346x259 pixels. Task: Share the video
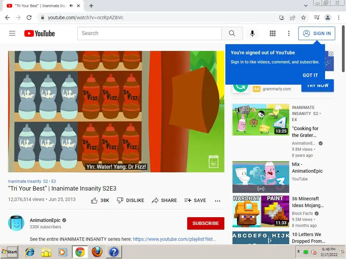click(x=165, y=200)
